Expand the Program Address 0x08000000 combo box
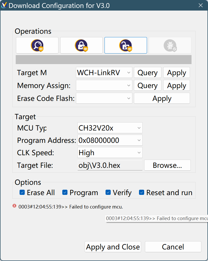Viewport: 208px width, 261px height. click(x=110, y=140)
